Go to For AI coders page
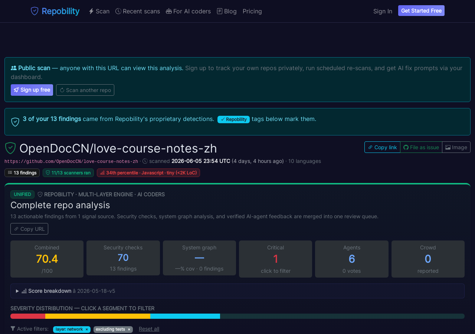 188,11
